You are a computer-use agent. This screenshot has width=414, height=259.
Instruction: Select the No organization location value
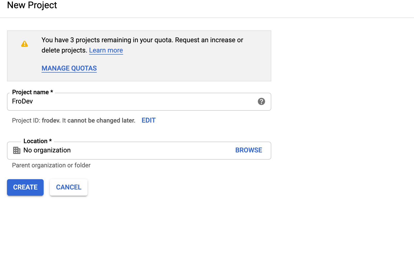47,150
